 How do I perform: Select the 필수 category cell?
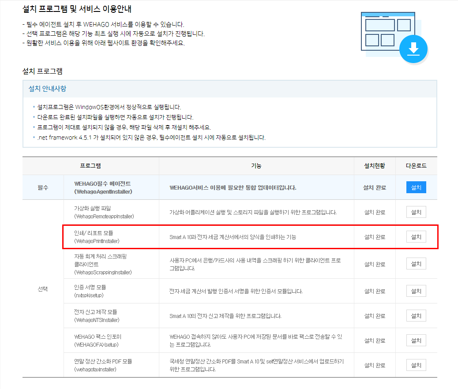(43, 187)
